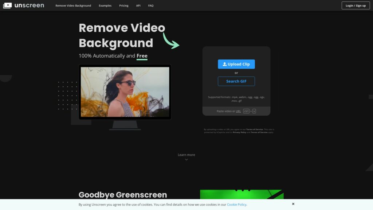Click the V key icon in paste hint

[254, 111]
